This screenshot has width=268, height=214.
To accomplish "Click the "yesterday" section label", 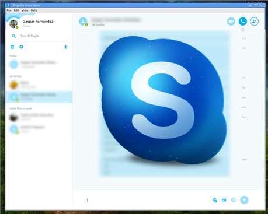I will click(16, 76).
